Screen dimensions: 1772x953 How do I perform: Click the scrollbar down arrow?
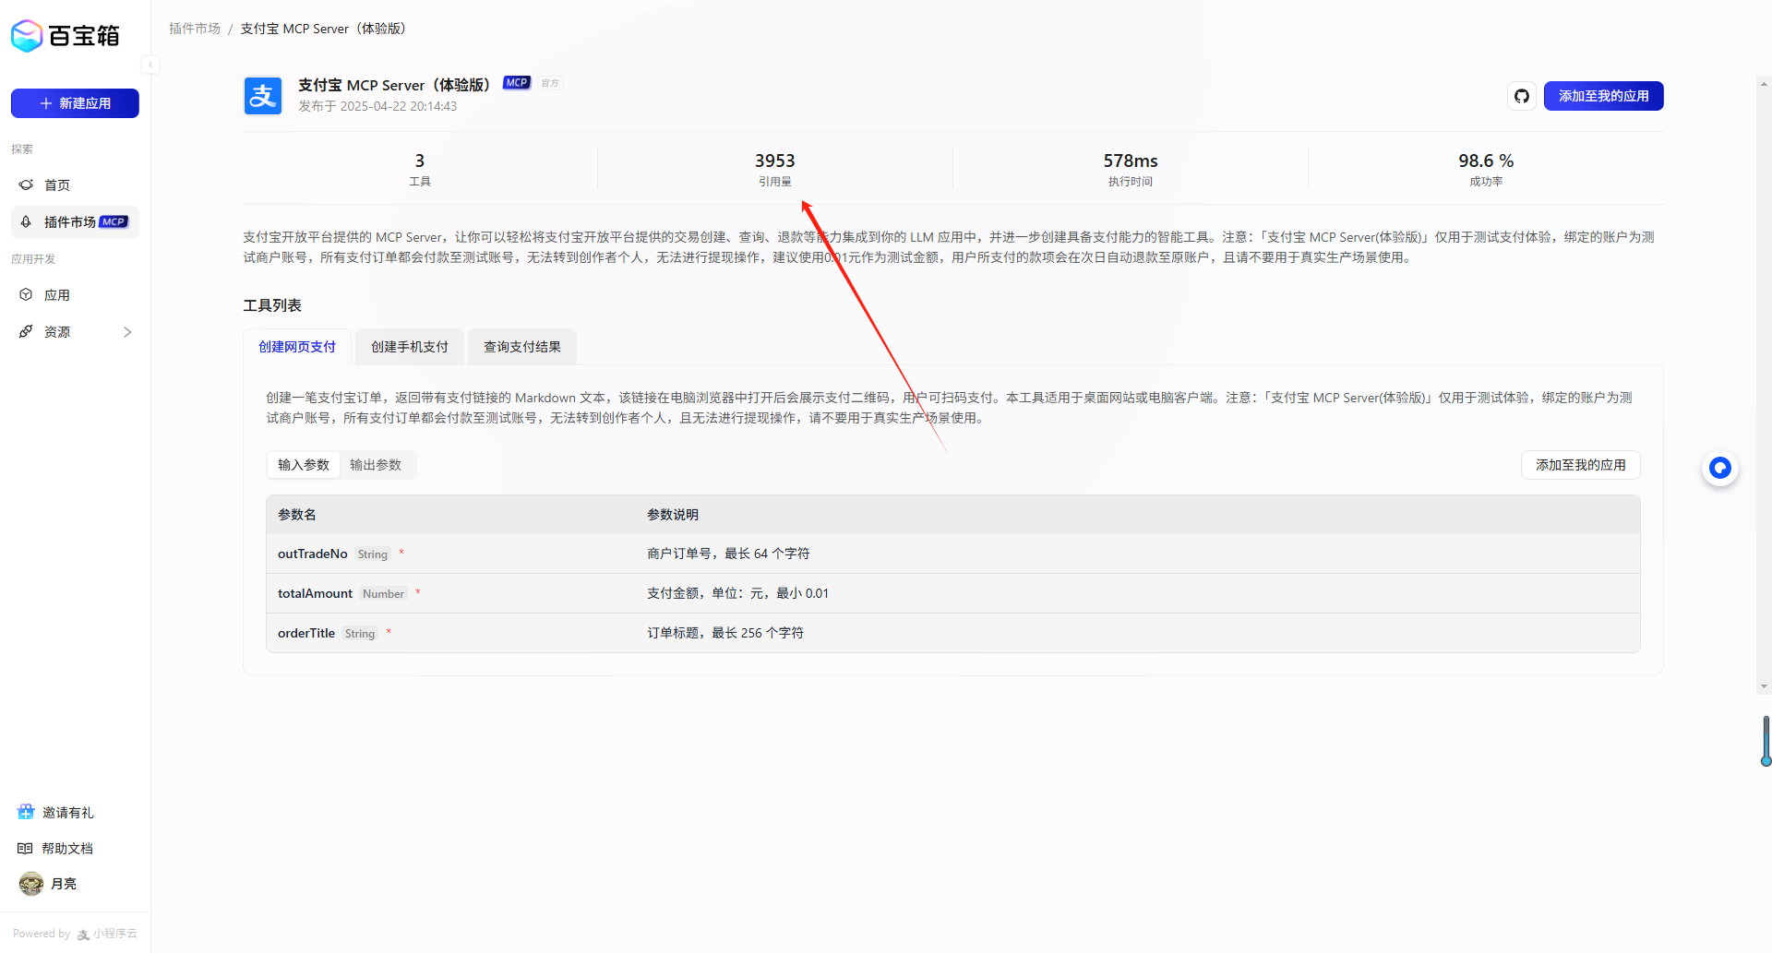click(x=1765, y=686)
